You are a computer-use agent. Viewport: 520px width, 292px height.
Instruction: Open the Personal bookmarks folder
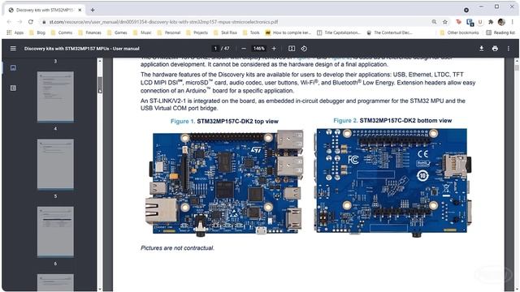169,32
